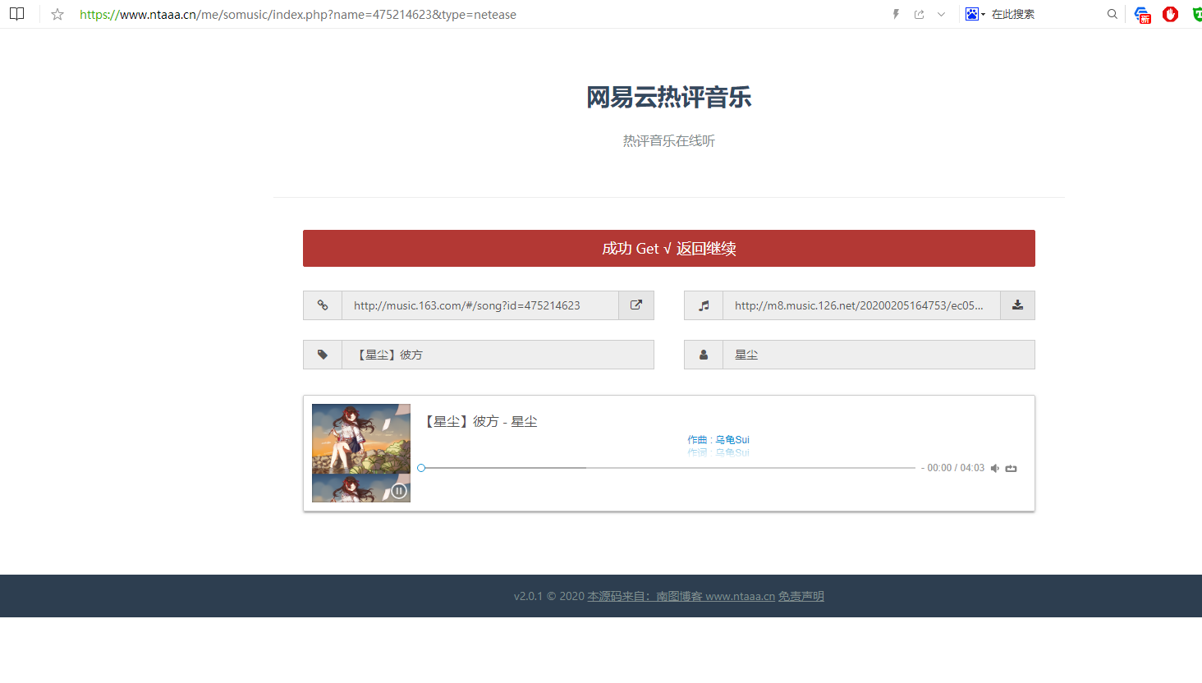
Task: Toggle the loop mode icon in player
Action: click(1012, 468)
